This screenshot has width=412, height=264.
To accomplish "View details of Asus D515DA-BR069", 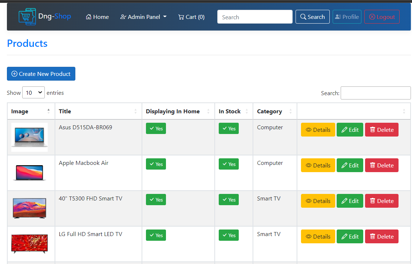I will pos(318,130).
